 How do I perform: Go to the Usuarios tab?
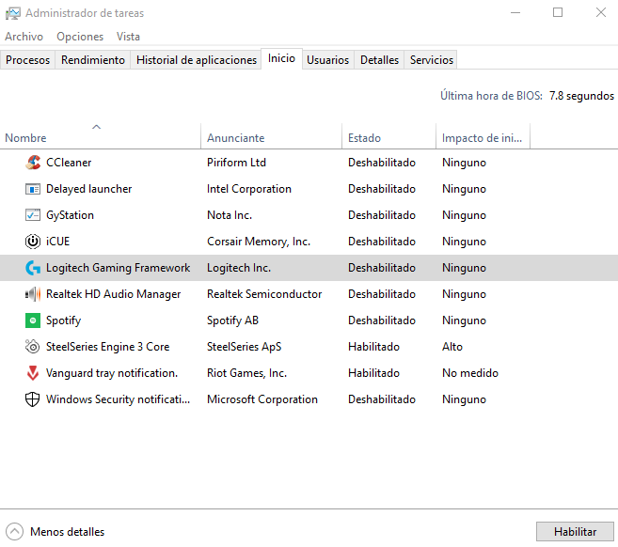pos(328,60)
